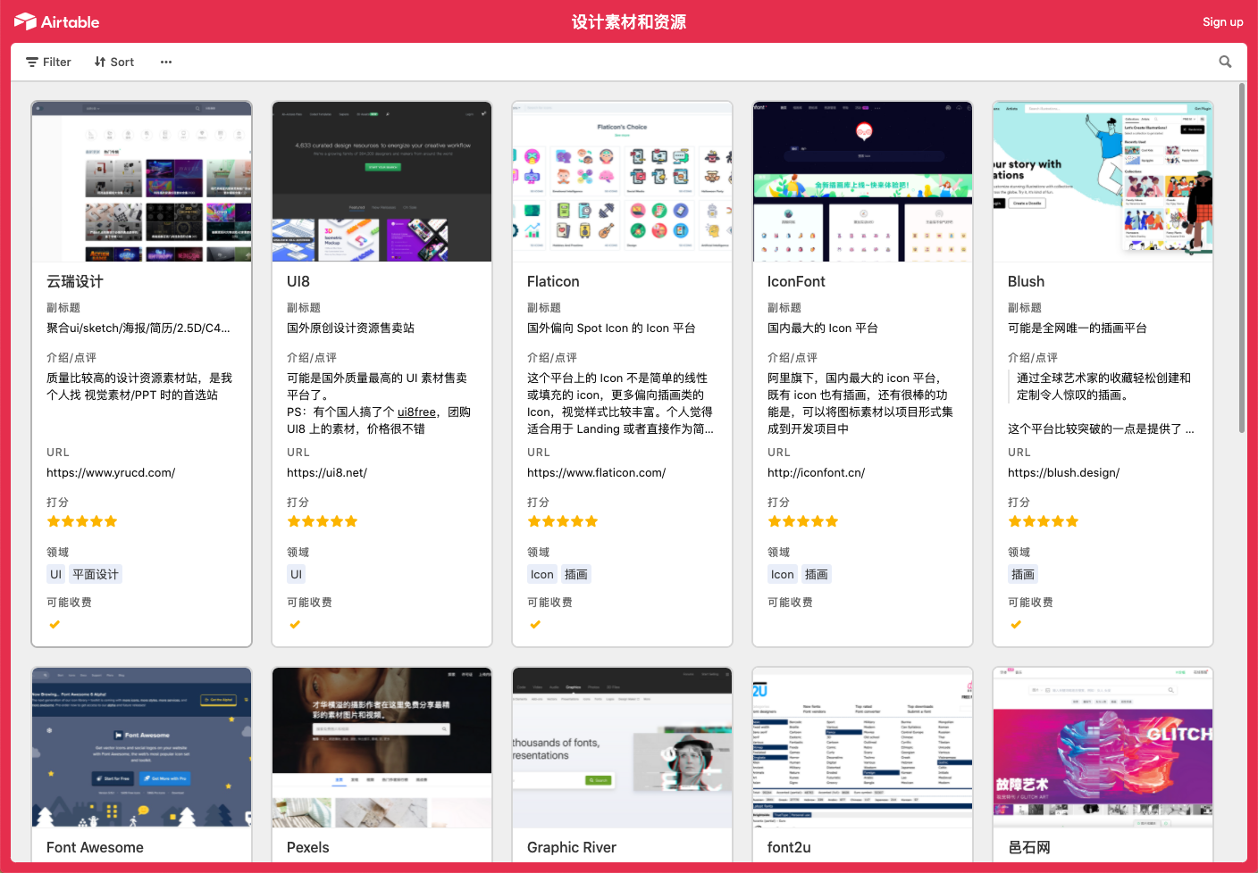Click the Font Awesome card title

coord(95,847)
